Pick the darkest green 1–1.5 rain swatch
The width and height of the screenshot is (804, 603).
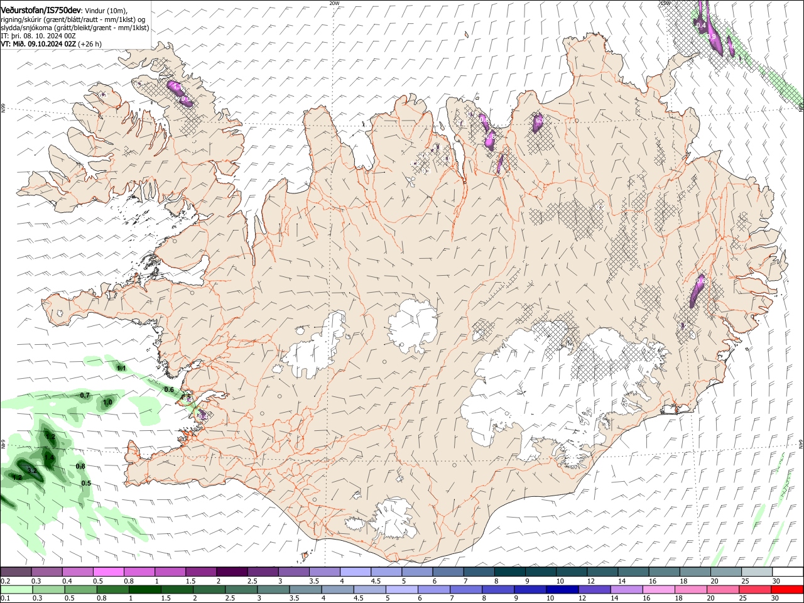coord(145,590)
